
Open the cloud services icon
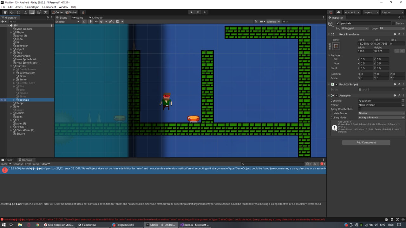point(338,12)
